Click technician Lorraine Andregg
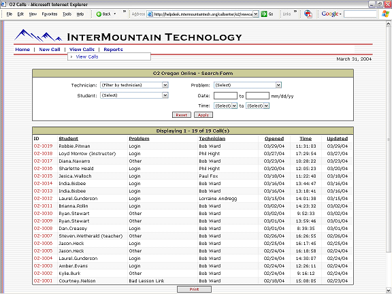This screenshot has height=294, width=392. tap(218, 199)
